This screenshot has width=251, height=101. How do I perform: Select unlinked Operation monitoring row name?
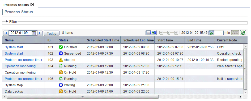click(20, 73)
